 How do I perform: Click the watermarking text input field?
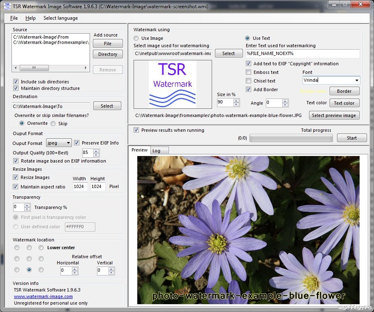[x=302, y=53]
